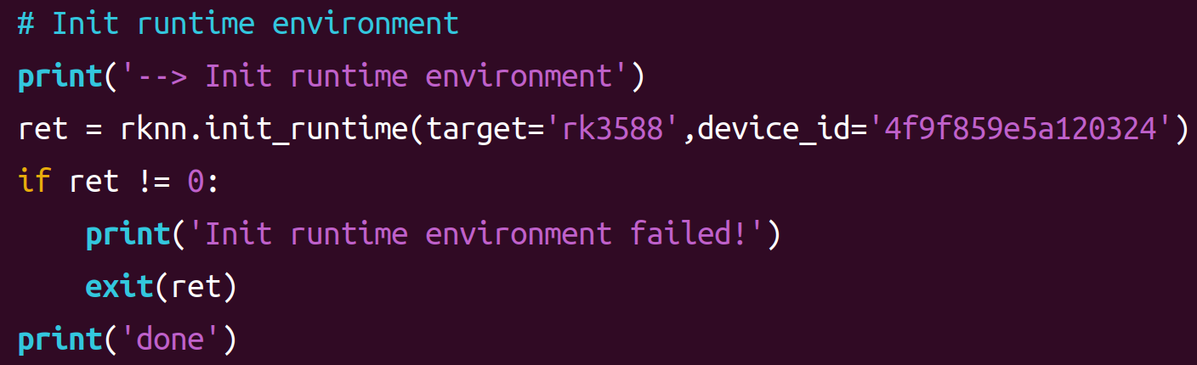Viewport: 1197px width, 365px height.
Task: Click the indented print keyword
Action: point(128,235)
